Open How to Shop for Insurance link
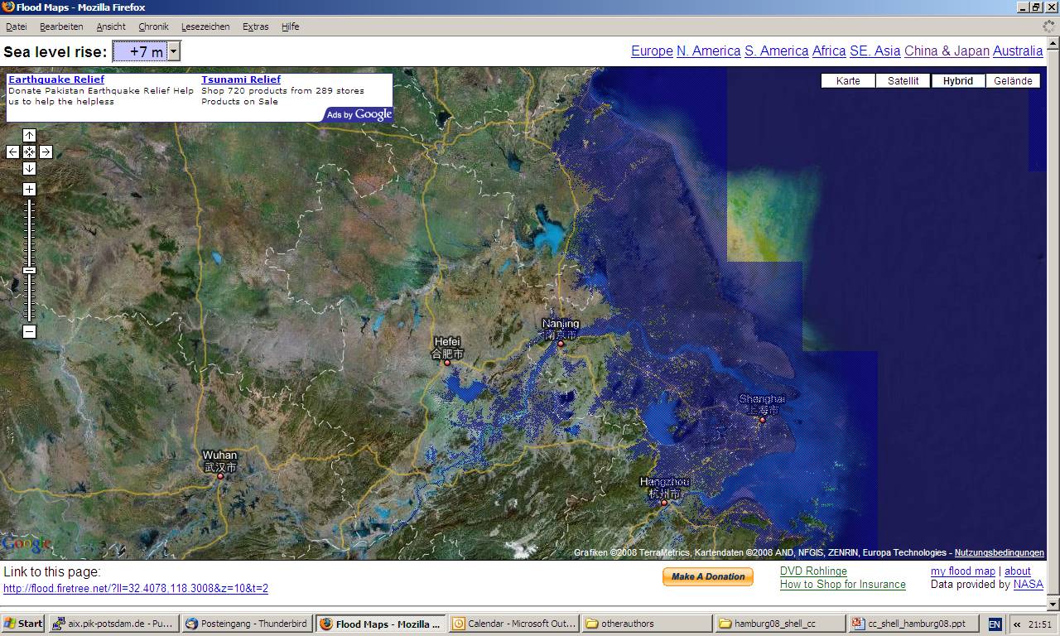Screen dimensions: 1060x636 pyautogui.click(x=843, y=585)
